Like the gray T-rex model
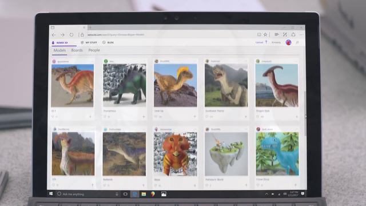This screenshot has width=366, height=206. pos(207,116)
